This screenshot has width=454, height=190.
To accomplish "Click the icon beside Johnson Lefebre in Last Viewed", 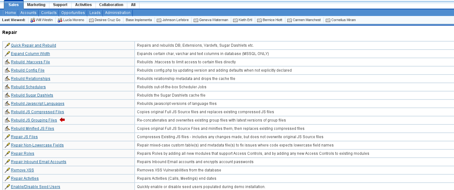I will coord(159,20).
